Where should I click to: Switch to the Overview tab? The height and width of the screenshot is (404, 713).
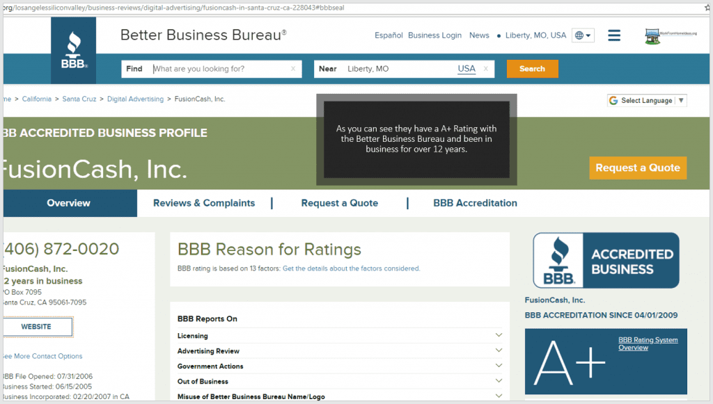(x=69, y=203)
